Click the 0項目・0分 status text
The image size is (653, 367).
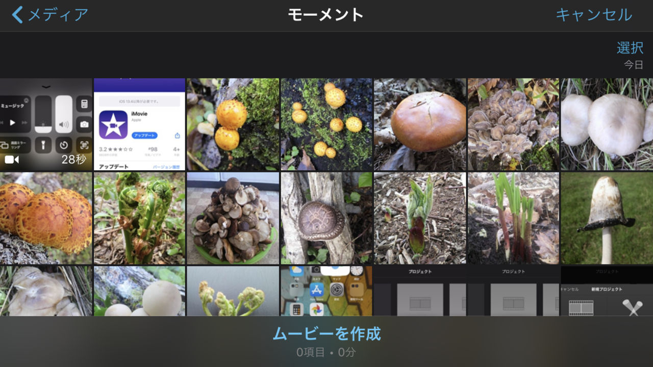pos(326,352)
